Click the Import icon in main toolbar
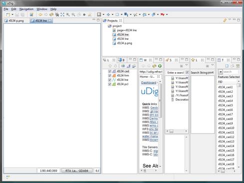Screen dimensions: 244x183 (x=31, y=14)
